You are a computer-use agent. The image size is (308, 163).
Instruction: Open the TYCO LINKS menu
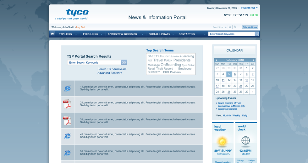tap(90, 34)
